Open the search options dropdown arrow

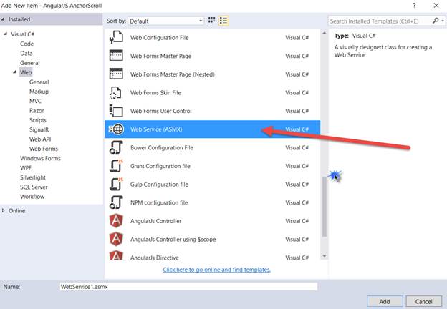coord(443,21)
